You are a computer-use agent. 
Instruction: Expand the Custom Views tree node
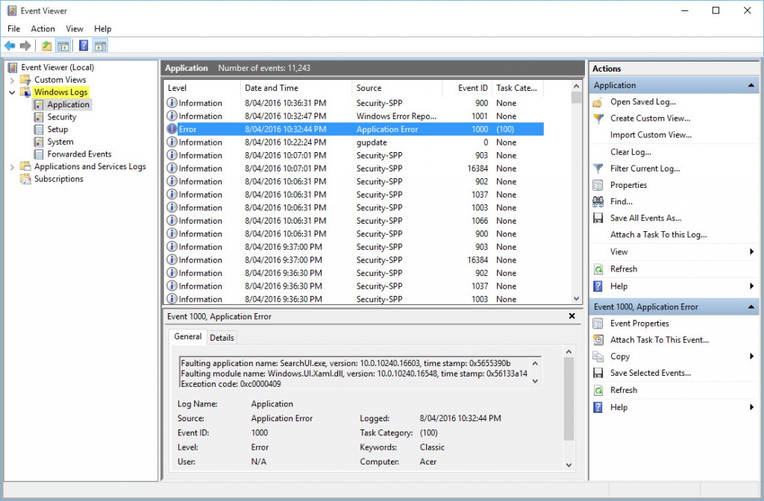(x=13, y=80)
